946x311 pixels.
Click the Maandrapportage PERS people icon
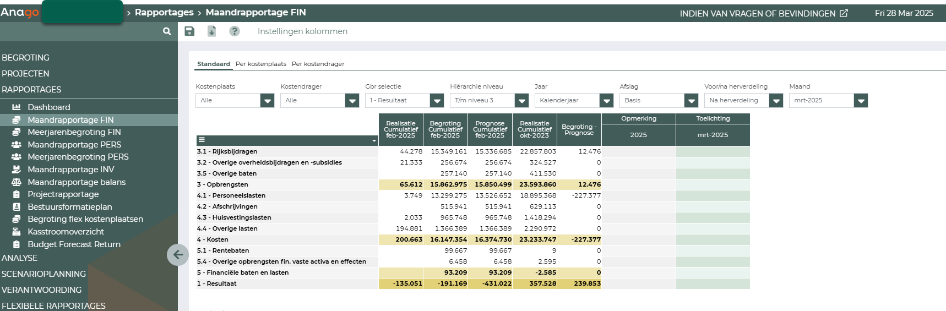[17, 145]
